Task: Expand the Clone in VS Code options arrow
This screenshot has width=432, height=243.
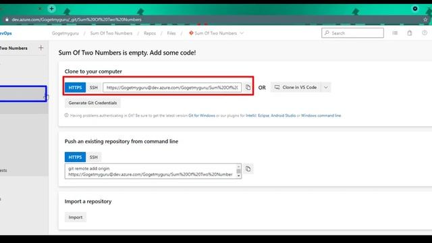Action: pyautogui.click(x=326, y=87)
